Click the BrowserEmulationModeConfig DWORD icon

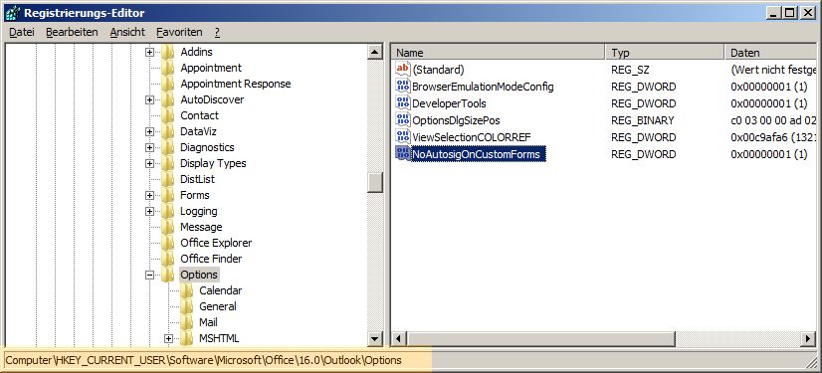(403, 86)
